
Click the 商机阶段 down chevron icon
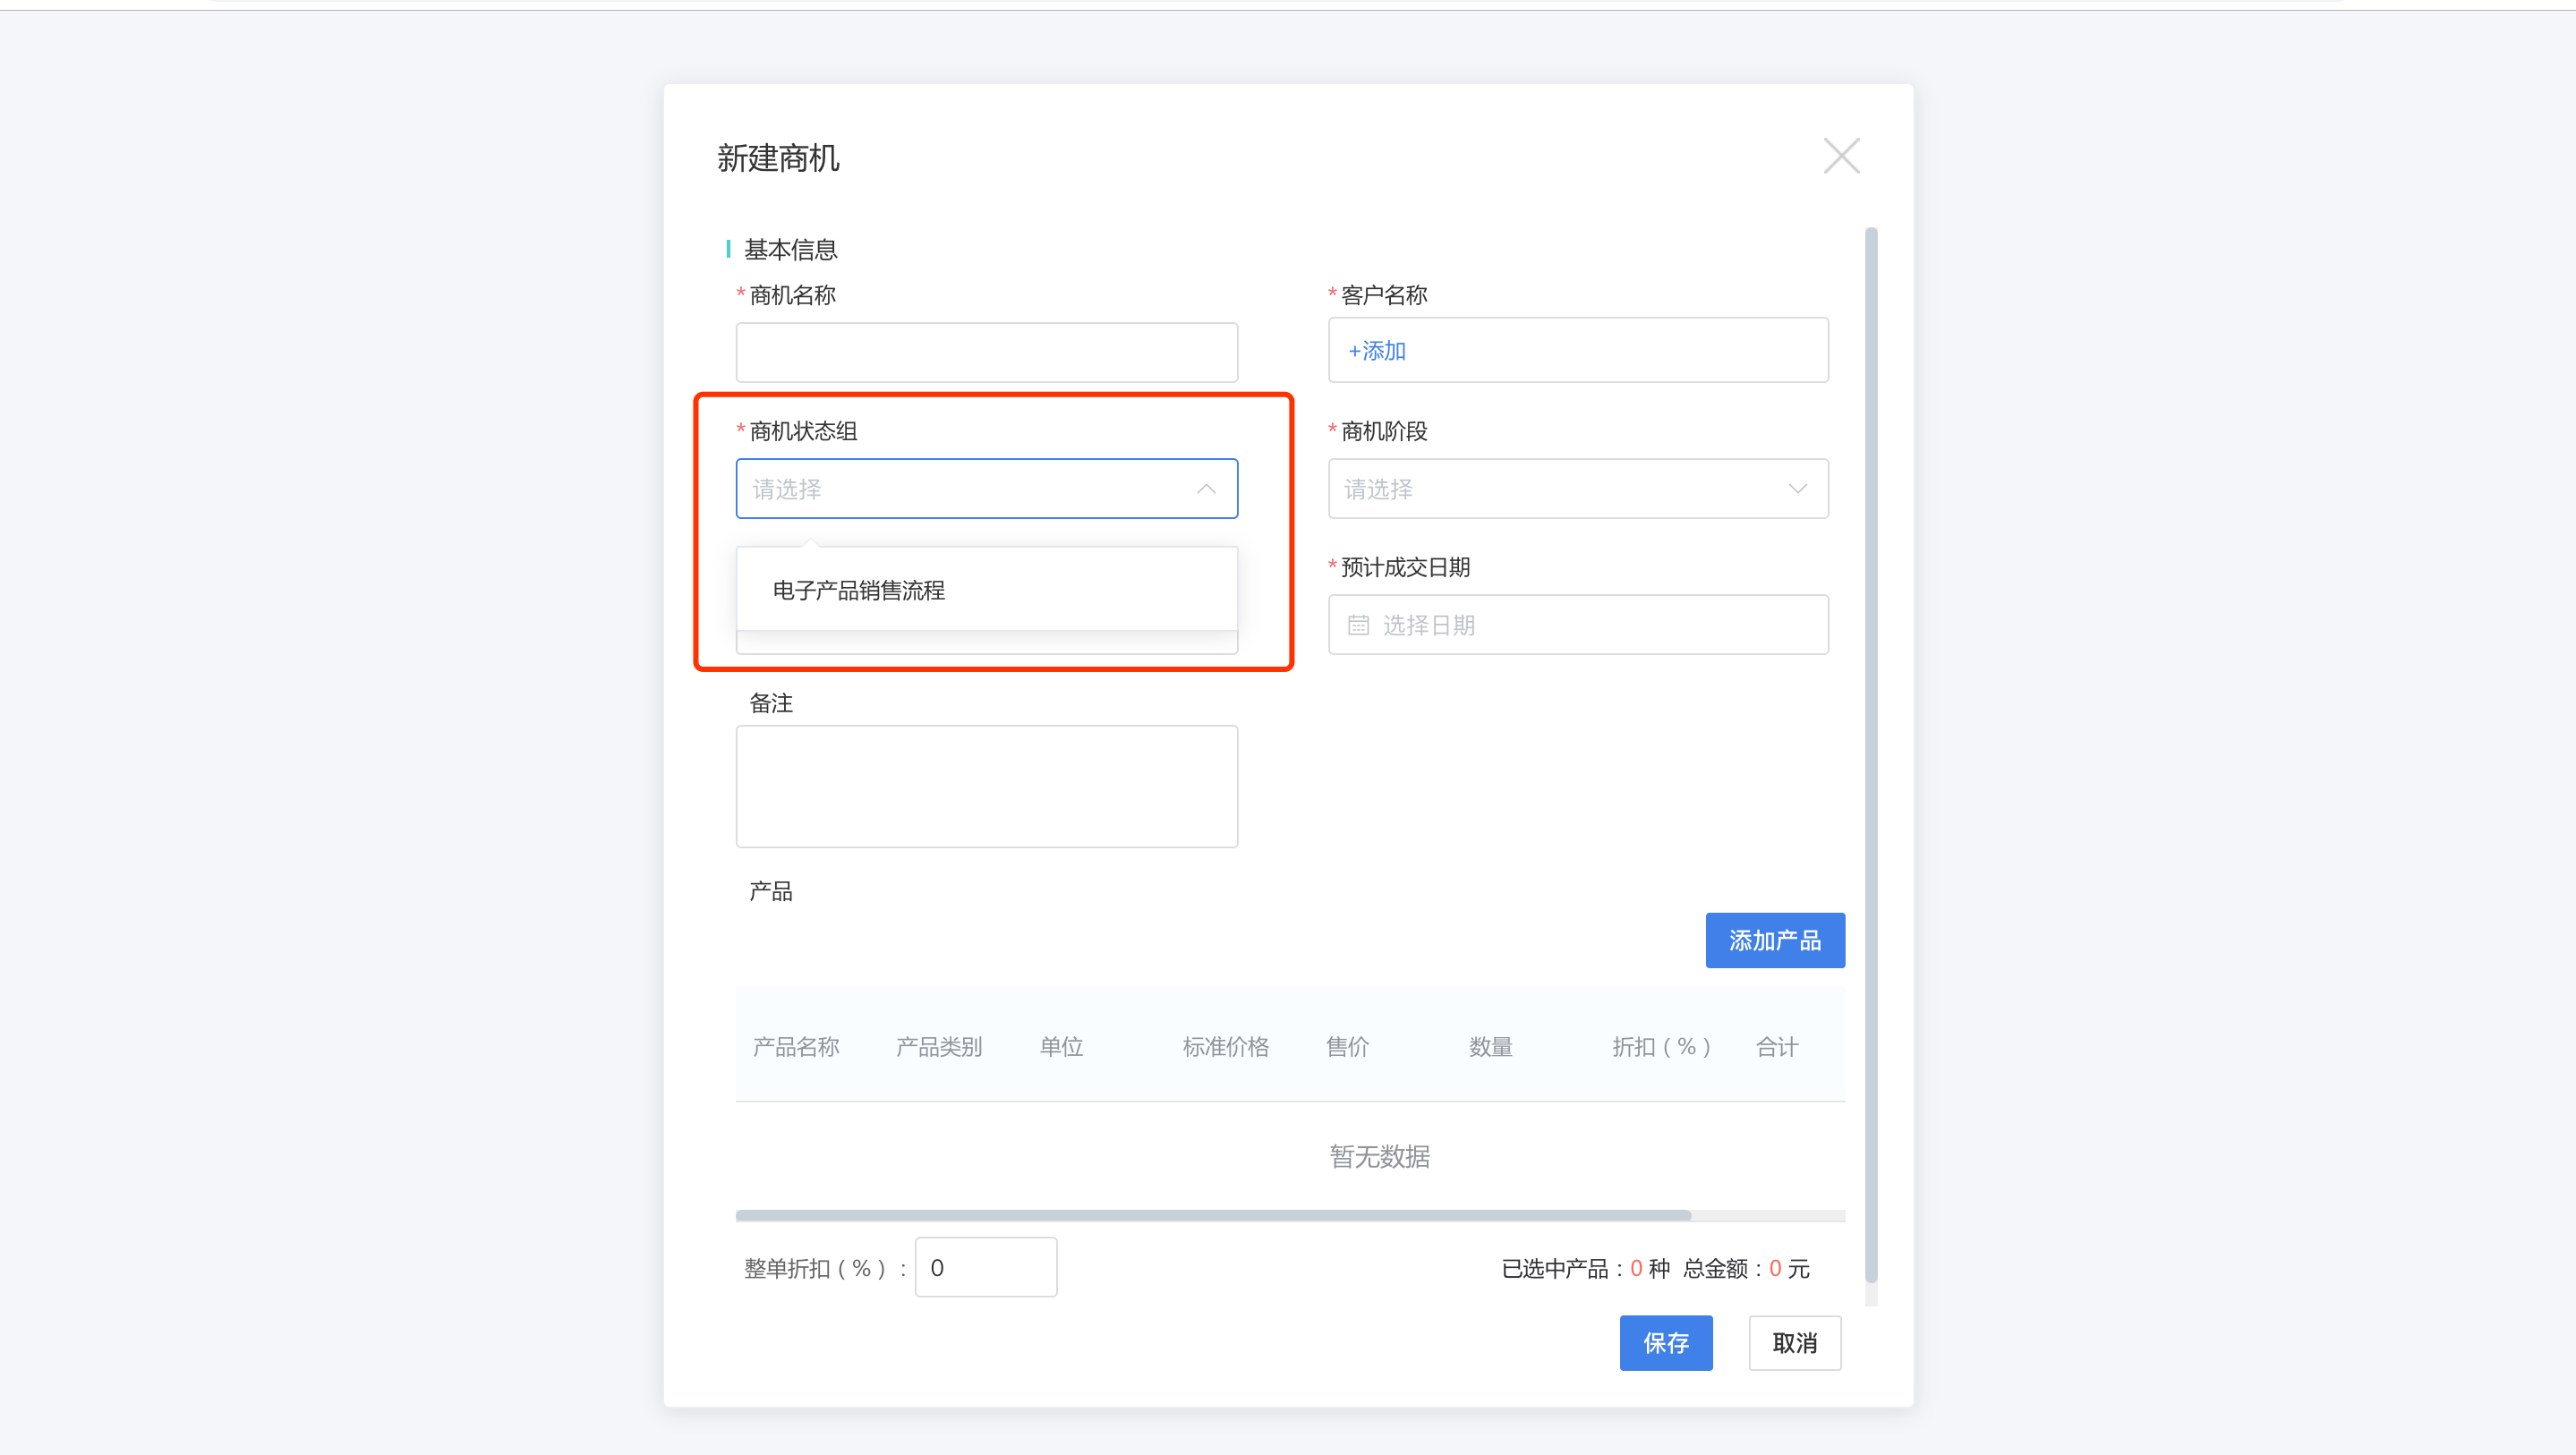[1797, 489]
